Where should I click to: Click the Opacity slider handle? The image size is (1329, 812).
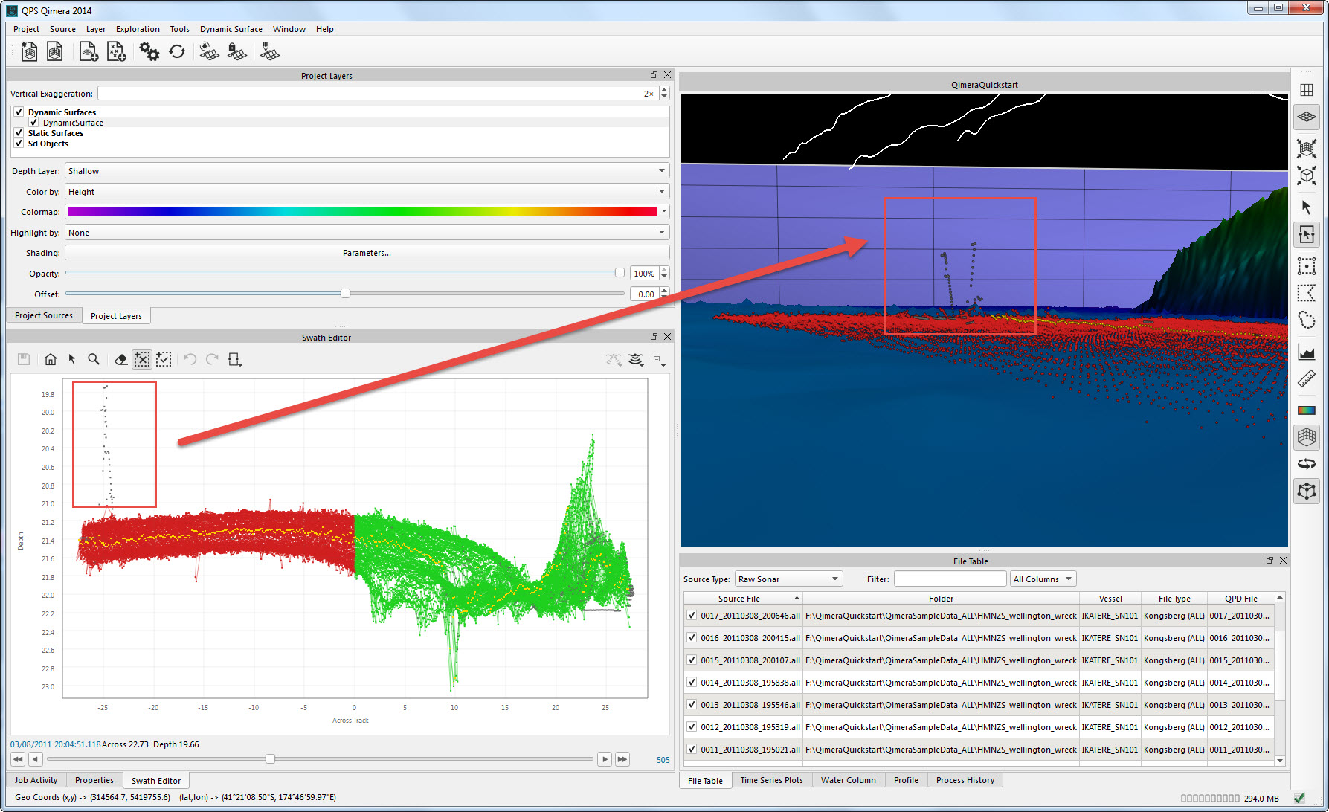pyautogui.click(x=620, y=273)
